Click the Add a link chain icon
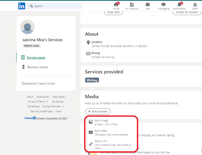The width and height of the screenshot is (202, 155). click(91, 144)
